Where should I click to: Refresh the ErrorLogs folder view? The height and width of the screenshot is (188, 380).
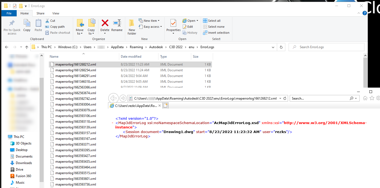(x=281, y=47)
